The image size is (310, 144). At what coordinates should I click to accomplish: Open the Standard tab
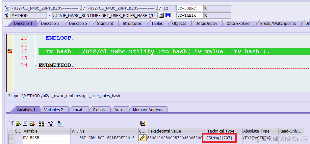[105, 24]
